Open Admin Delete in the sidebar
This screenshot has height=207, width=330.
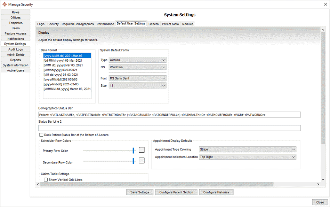16,55
